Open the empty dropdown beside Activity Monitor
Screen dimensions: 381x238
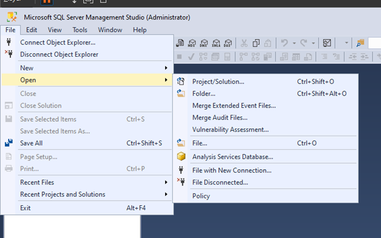tap(346, 43)
